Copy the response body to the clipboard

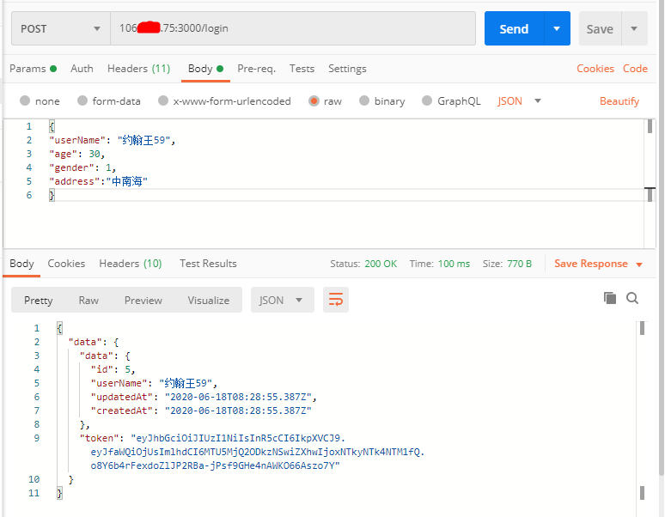[x=610, y=298]
